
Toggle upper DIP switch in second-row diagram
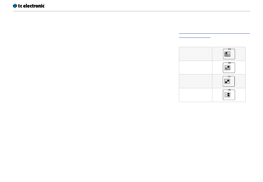point(227,67)
